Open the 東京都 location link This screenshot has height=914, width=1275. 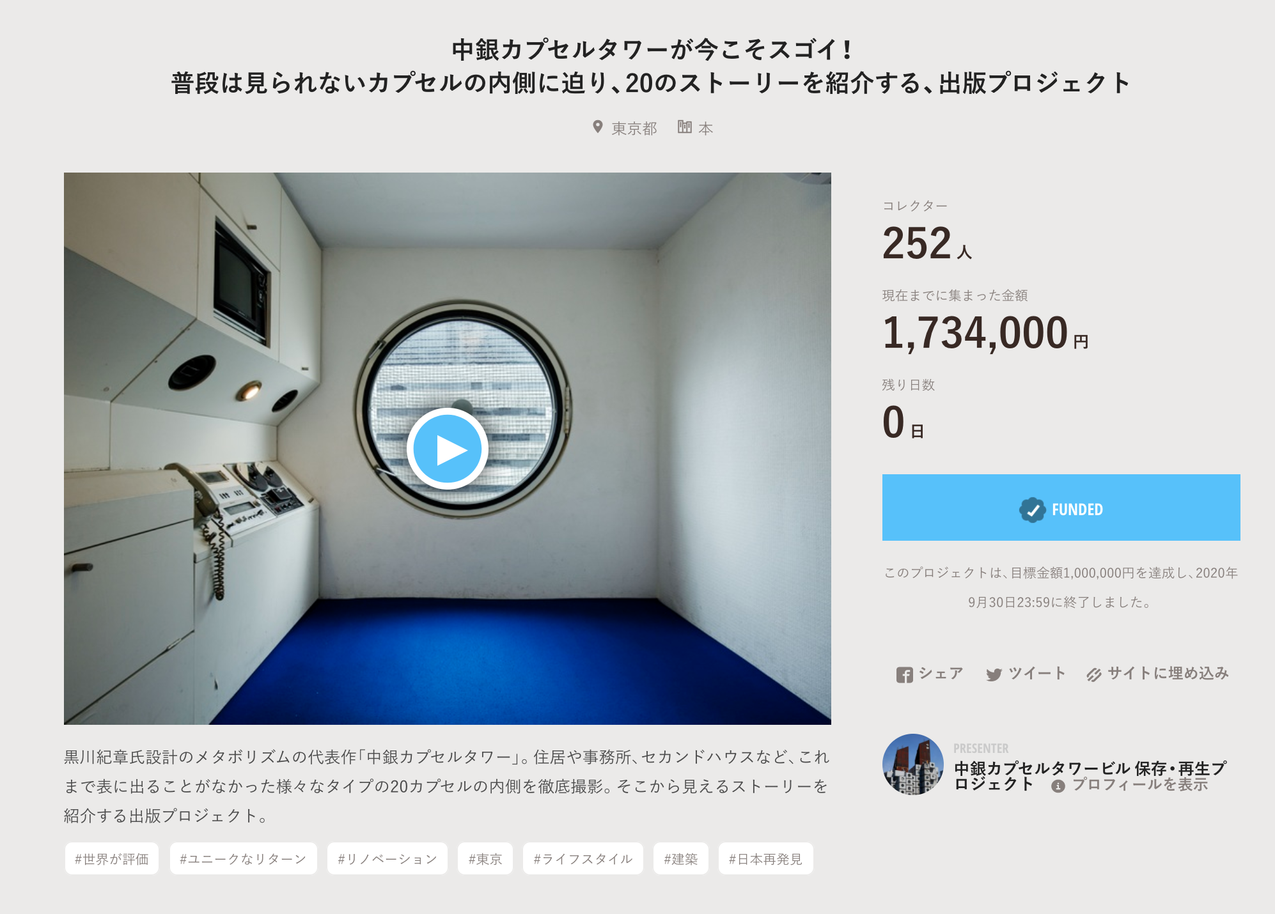634,128
